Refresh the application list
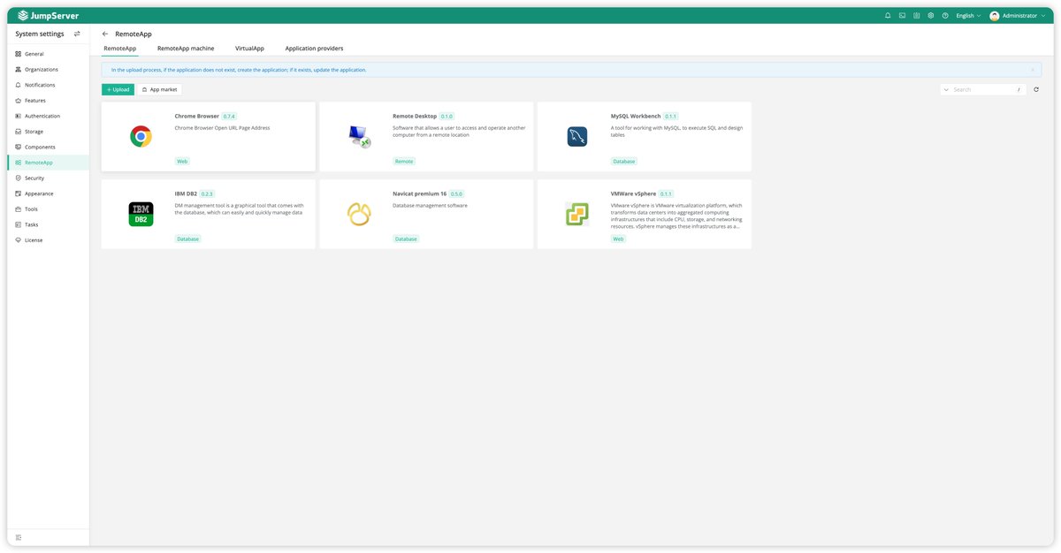The height and width of the screenshot is (553, 1061). 1036,89
